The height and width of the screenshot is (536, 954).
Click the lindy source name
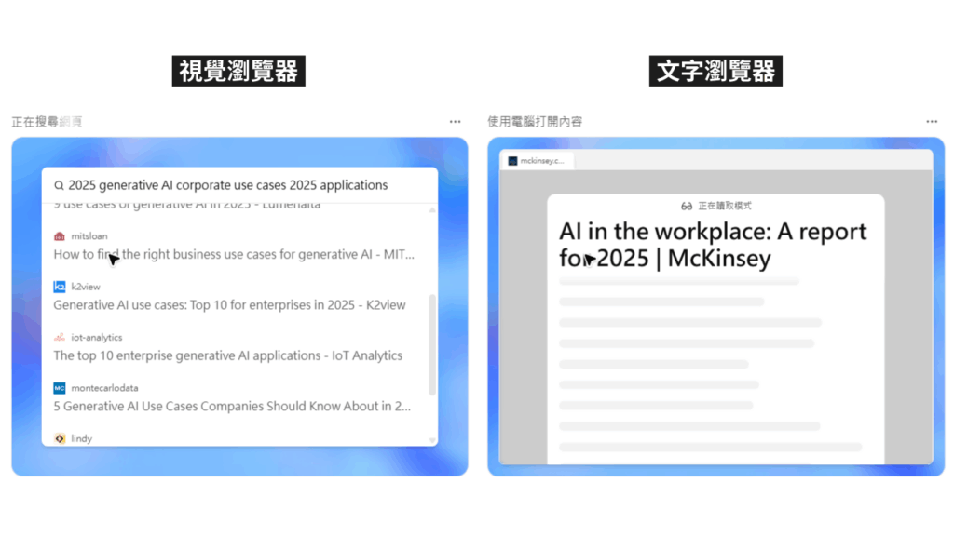pos(82,438)
